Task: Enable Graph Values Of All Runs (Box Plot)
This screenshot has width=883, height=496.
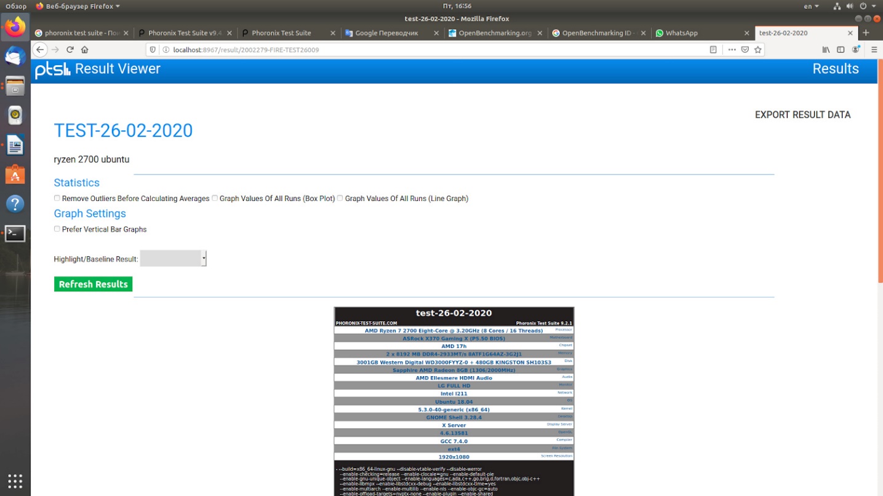Action: click(215, 198)
